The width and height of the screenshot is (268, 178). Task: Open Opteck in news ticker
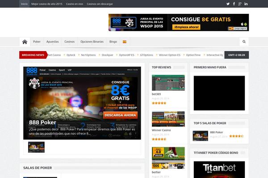71,55
